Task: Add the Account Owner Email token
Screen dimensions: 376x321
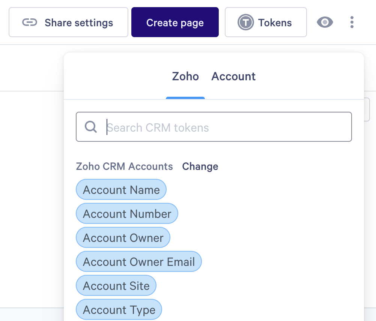Action: pyautogui.click(x=139, y=262)
